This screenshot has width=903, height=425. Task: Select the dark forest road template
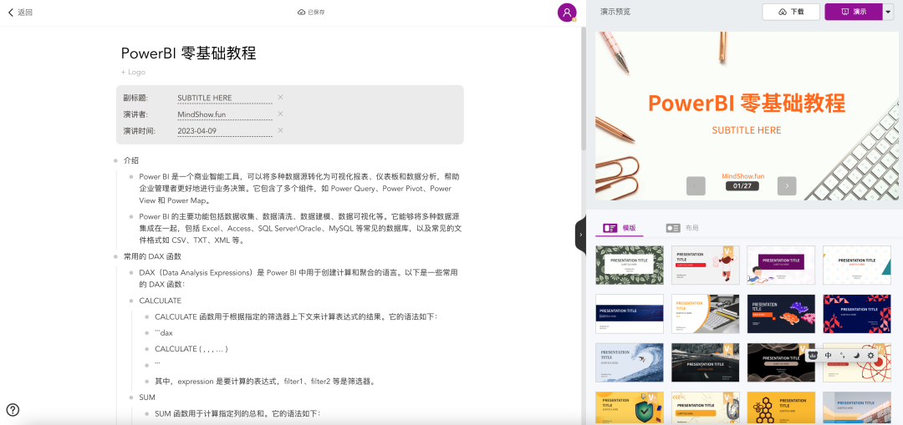(x=705, y=362)
